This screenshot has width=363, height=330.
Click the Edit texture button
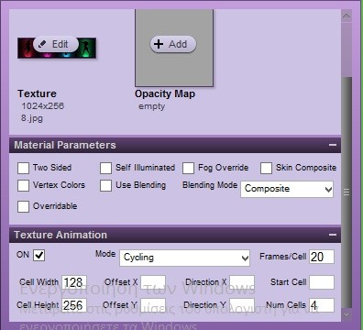(56, 44)
